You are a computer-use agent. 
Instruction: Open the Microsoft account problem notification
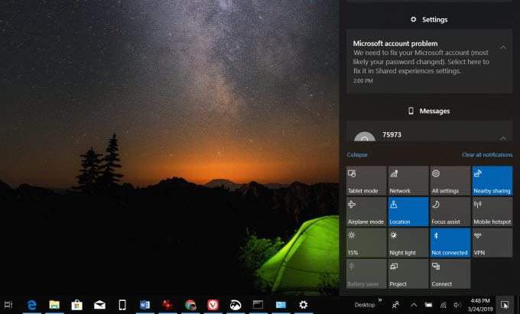(429, 62)
